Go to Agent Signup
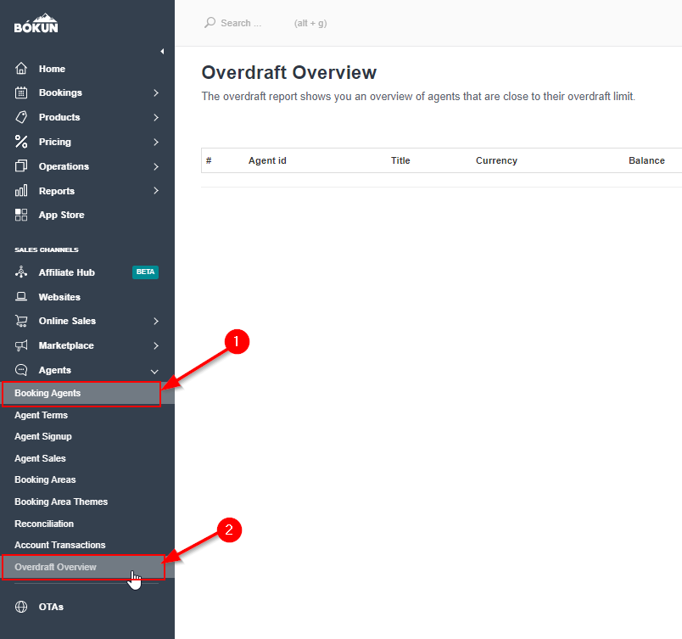This screenshot has width=682, height=639. (43, 436)
